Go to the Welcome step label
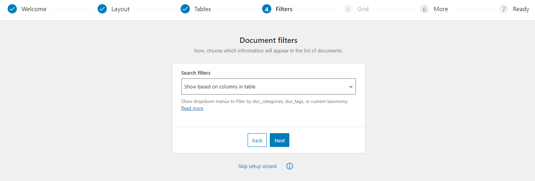 coord(34,9)
